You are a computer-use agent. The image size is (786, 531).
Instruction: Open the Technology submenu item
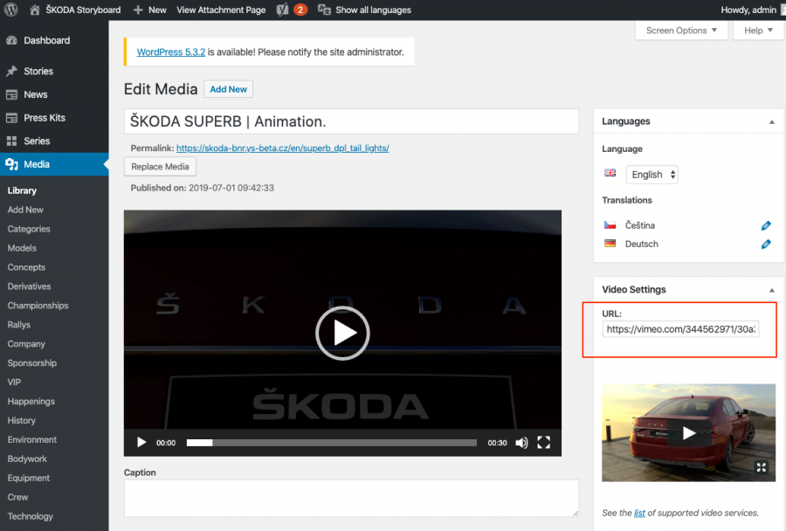tap(30, 516)
